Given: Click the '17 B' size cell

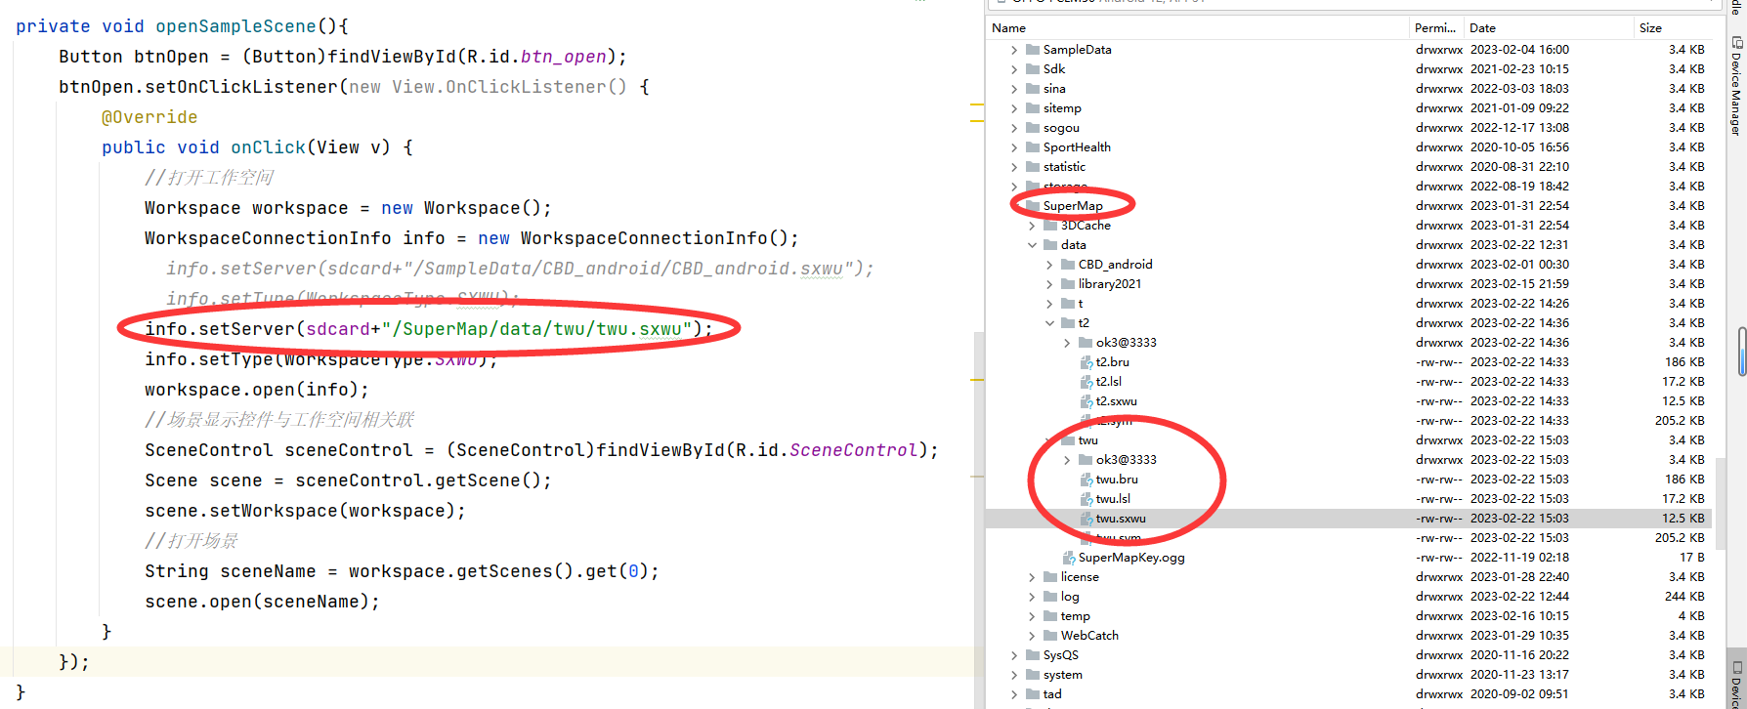Looking at the screenshot, I should click(1692, 557).
